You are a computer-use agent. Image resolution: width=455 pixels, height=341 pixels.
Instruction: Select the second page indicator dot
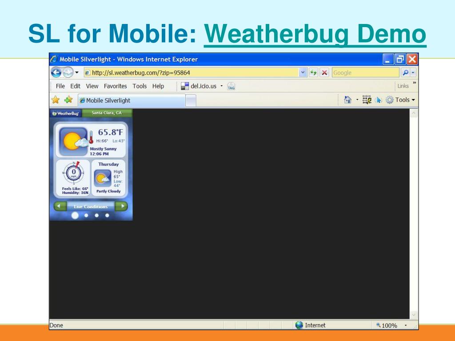click(x=86, y=215)
